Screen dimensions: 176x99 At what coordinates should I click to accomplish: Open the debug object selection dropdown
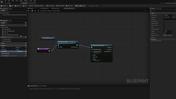tap(94, 6)
